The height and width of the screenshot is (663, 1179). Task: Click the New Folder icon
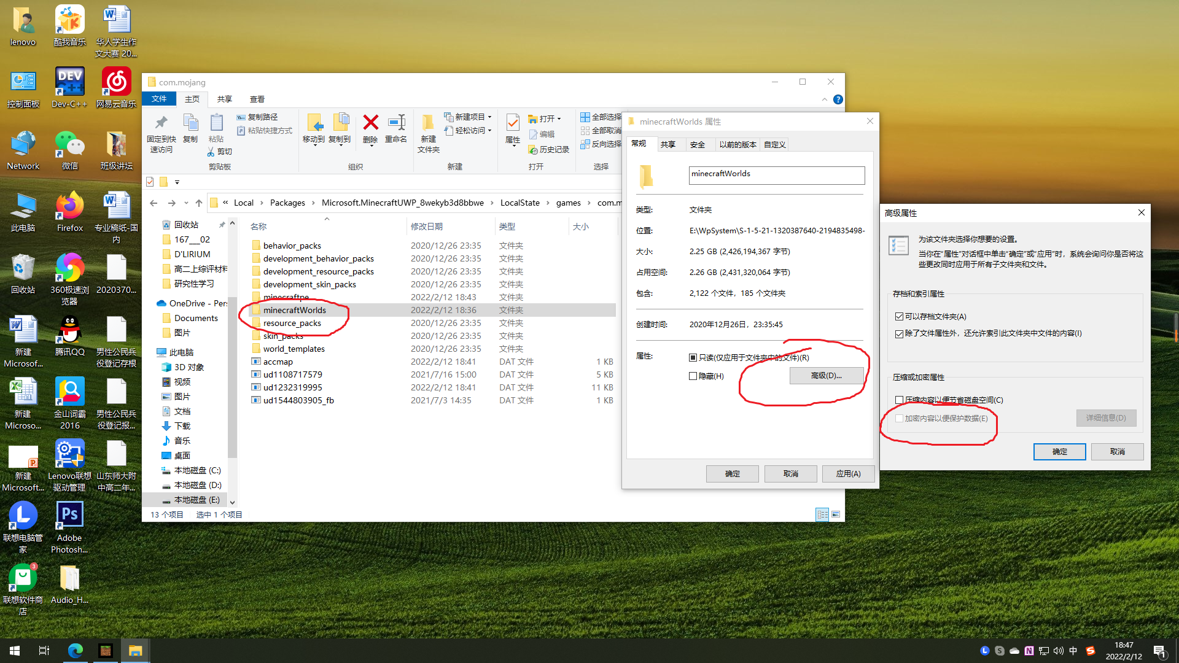tap(428, 123)
